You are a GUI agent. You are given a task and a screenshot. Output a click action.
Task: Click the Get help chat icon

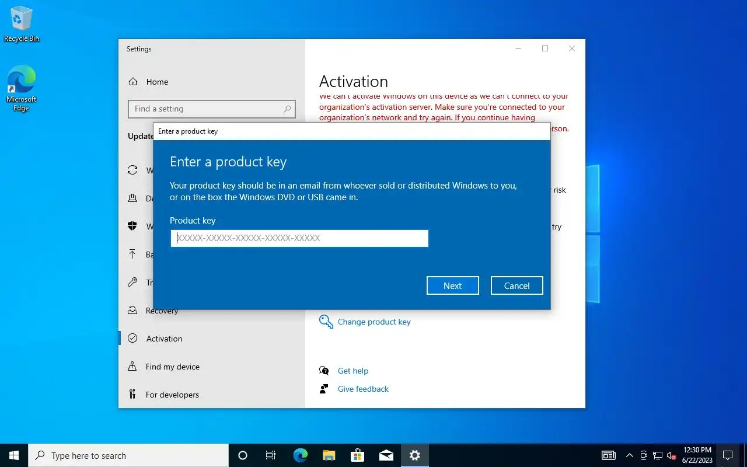click(324, 371)
